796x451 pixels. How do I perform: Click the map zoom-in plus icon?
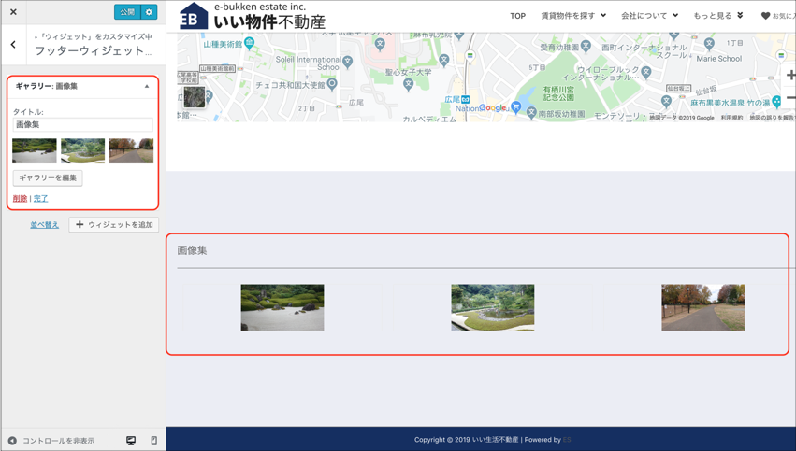tap(790, 75)
